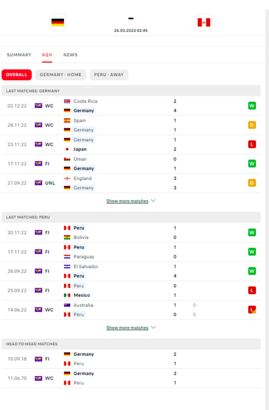Expand Show more matches under Germany
The height and width of the screenshot is (410, 269).
(127, 201)
